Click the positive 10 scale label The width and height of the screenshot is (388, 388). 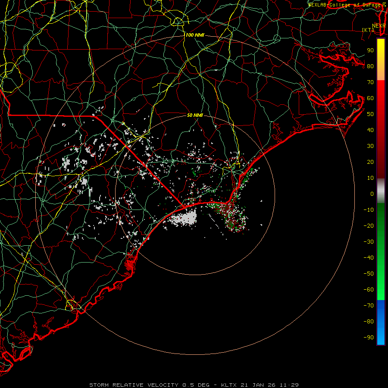[370, 178]
